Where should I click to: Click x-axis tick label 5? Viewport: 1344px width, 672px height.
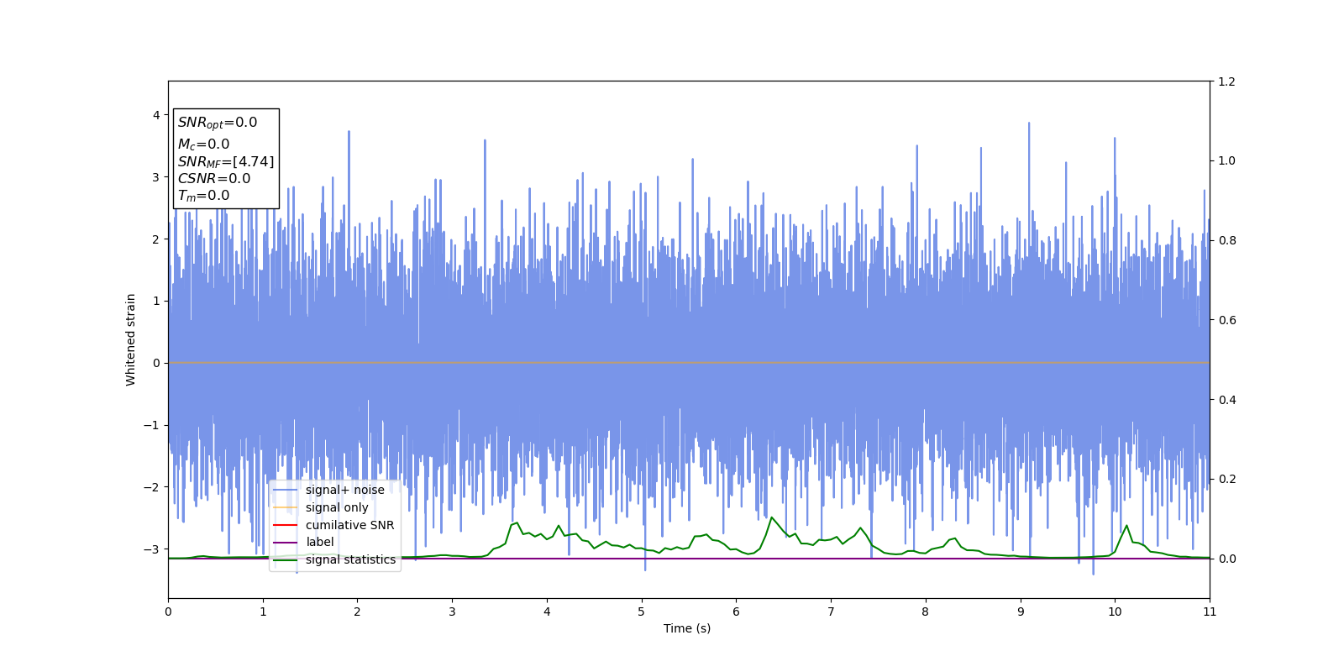(642, 612)
